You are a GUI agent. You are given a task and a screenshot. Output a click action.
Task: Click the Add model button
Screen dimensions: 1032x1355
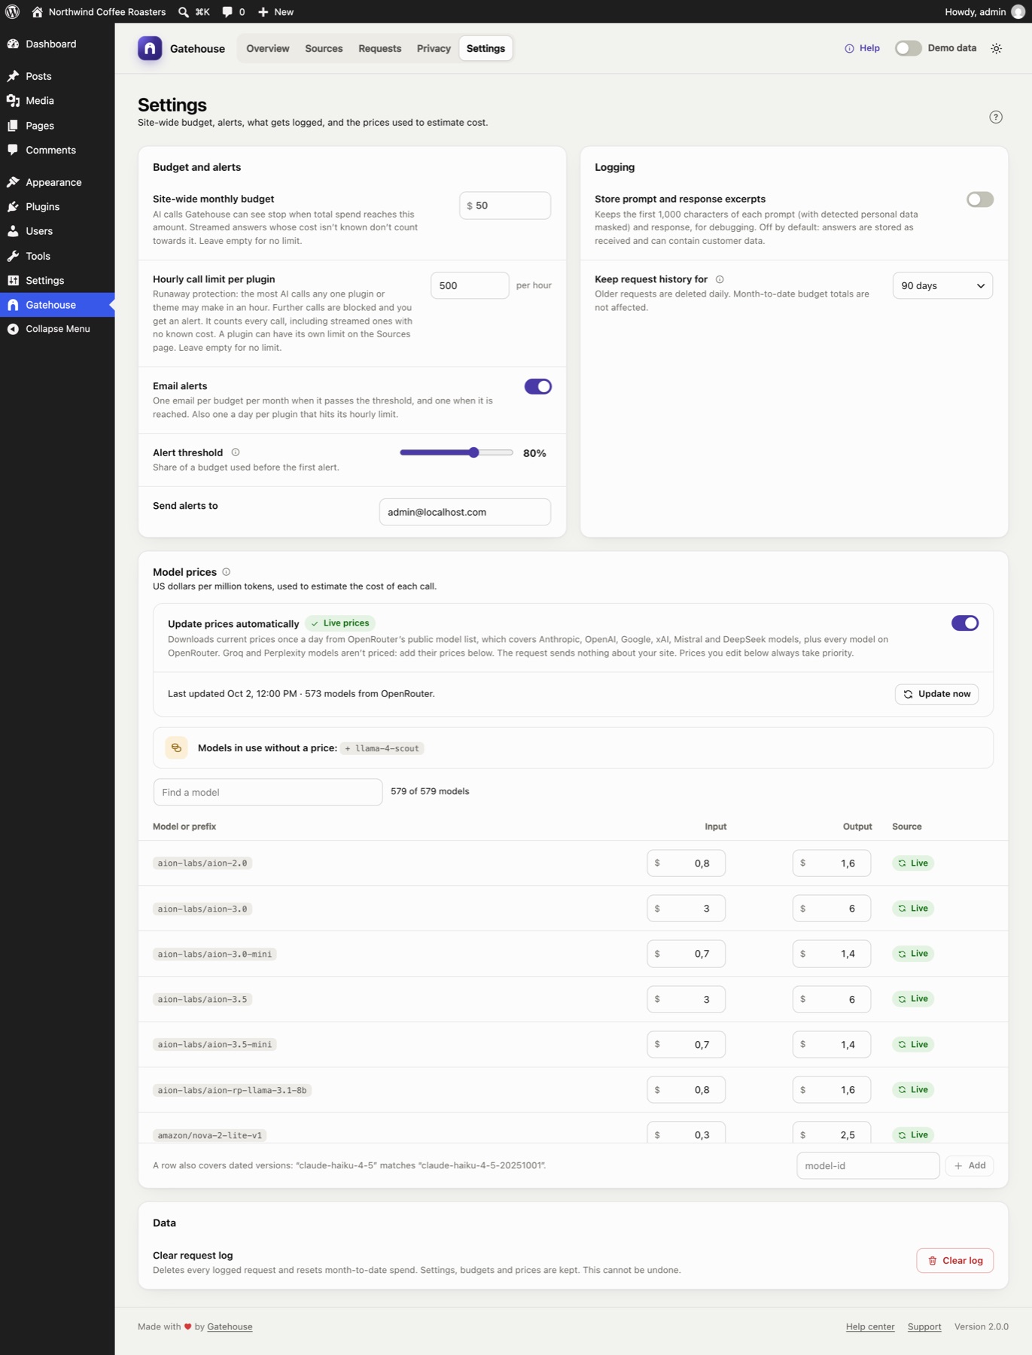[970, 1166]
